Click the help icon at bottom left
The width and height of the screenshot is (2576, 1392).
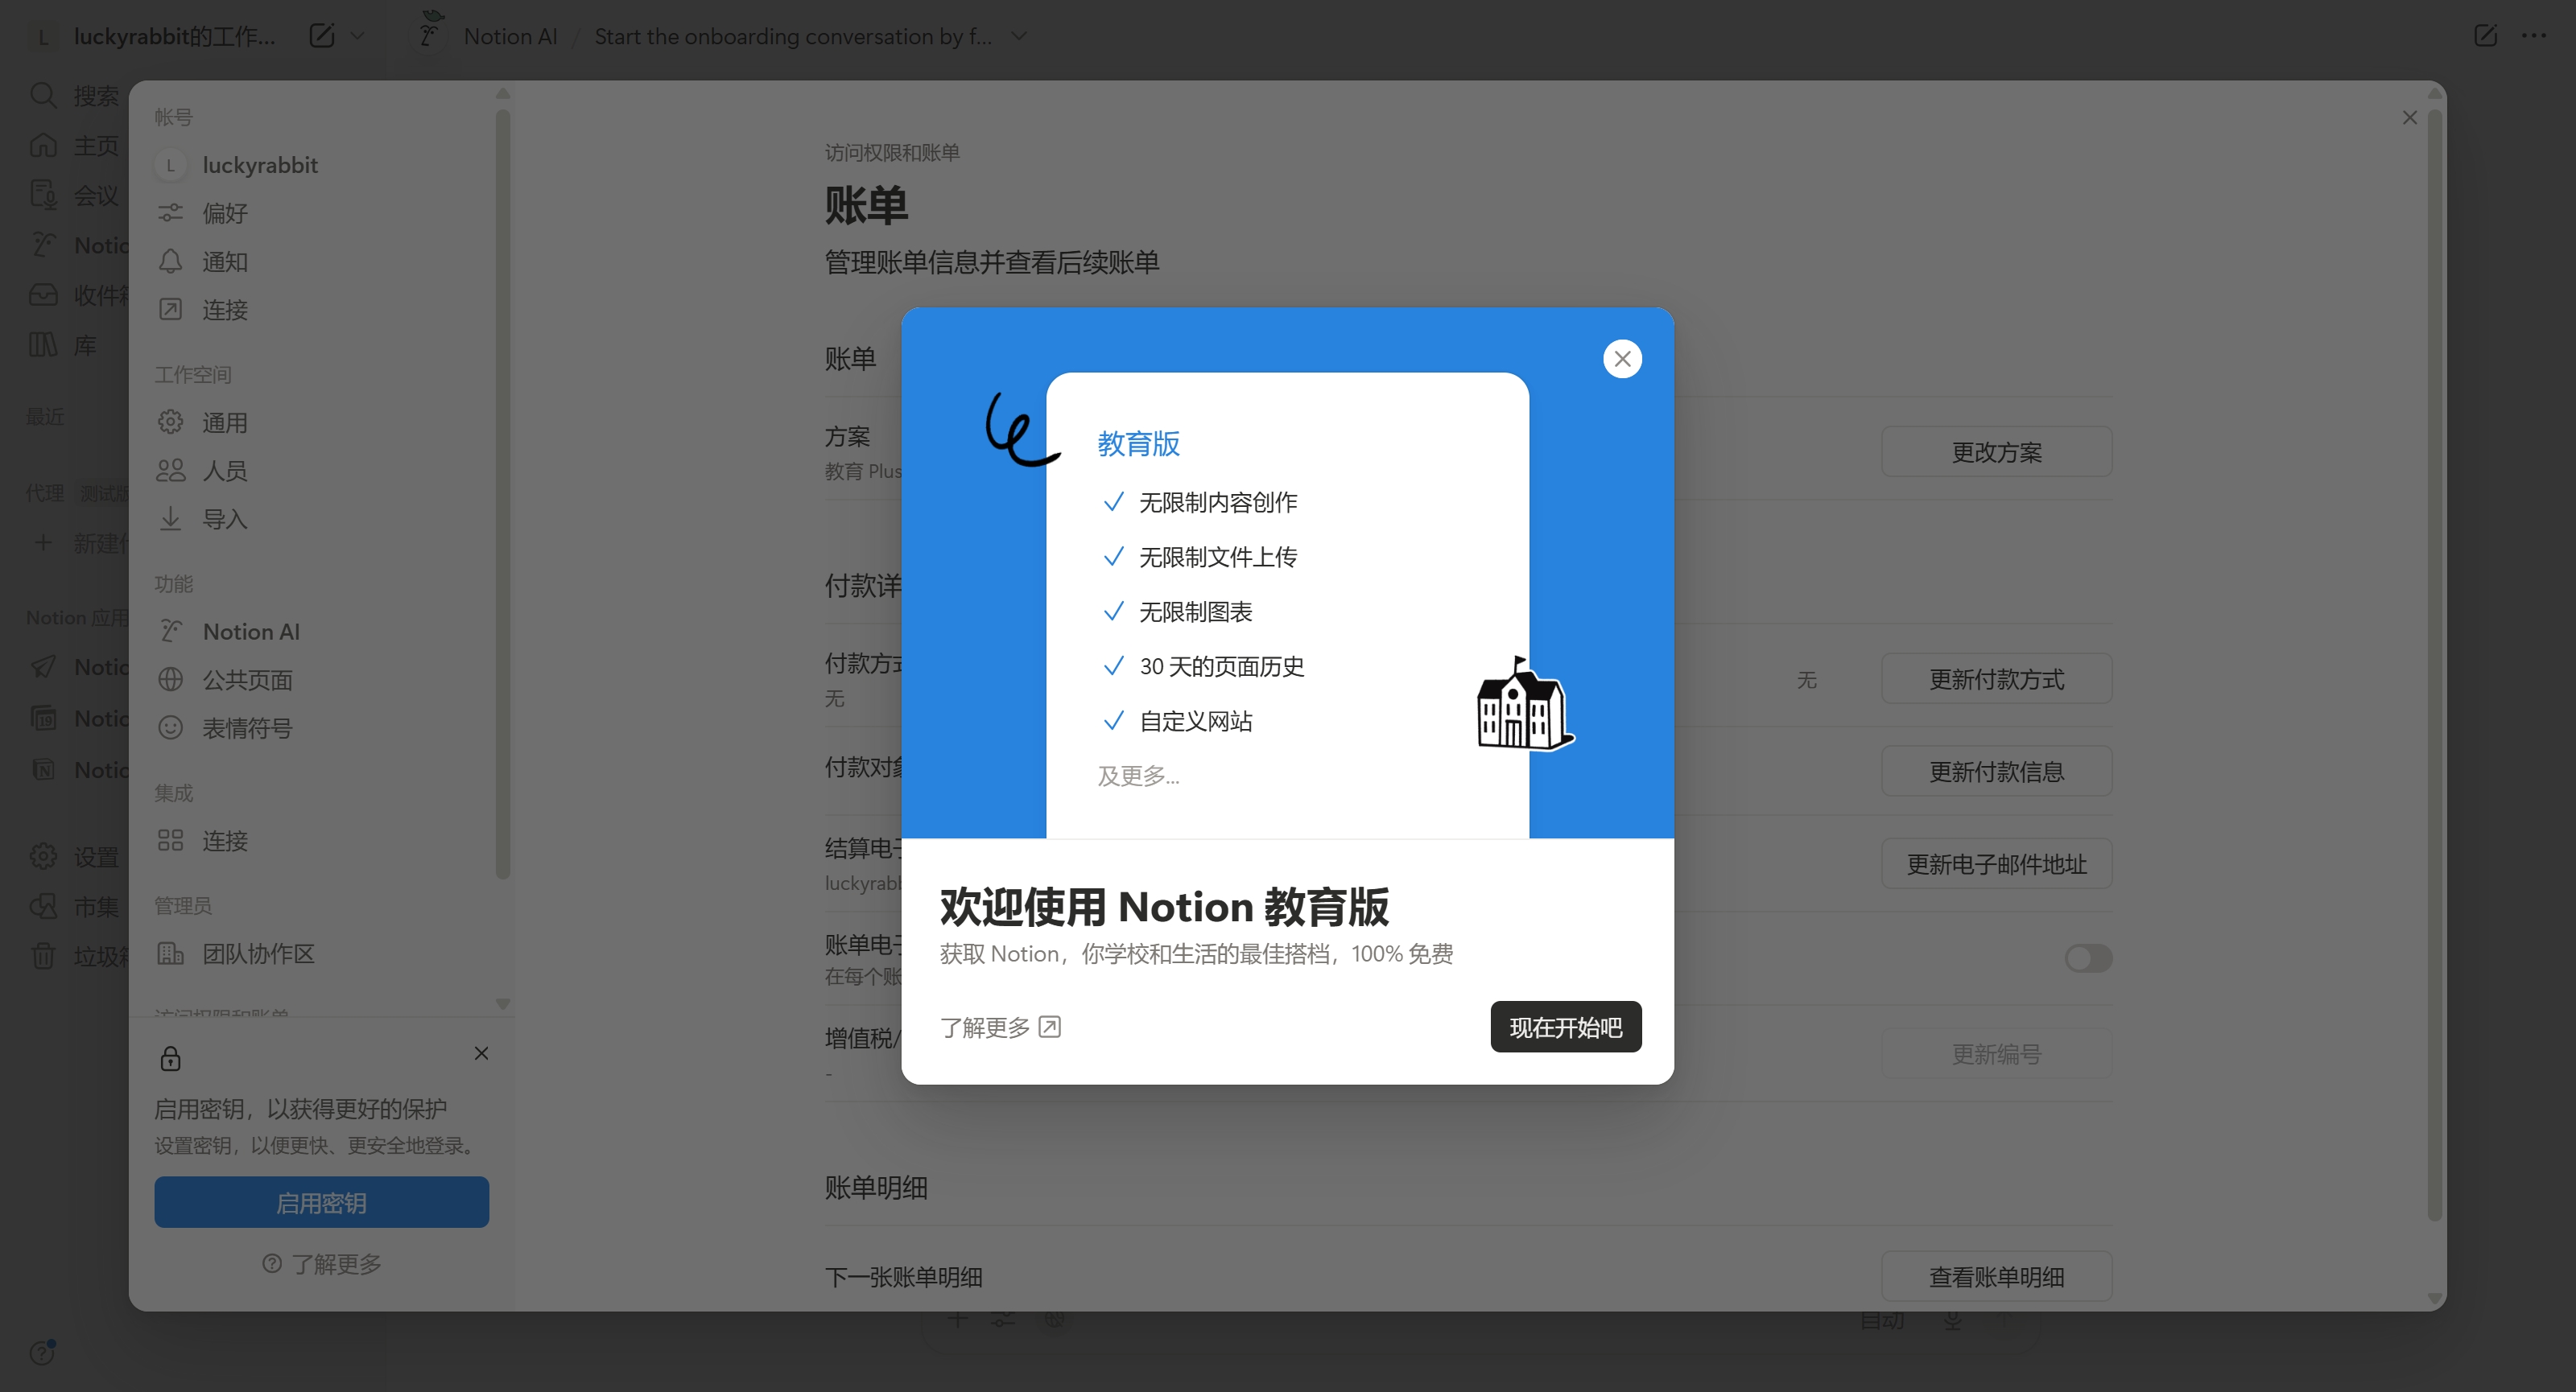click(x=43, y=1352)
